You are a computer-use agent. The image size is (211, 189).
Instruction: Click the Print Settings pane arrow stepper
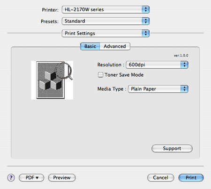click(x=146, y=33)
